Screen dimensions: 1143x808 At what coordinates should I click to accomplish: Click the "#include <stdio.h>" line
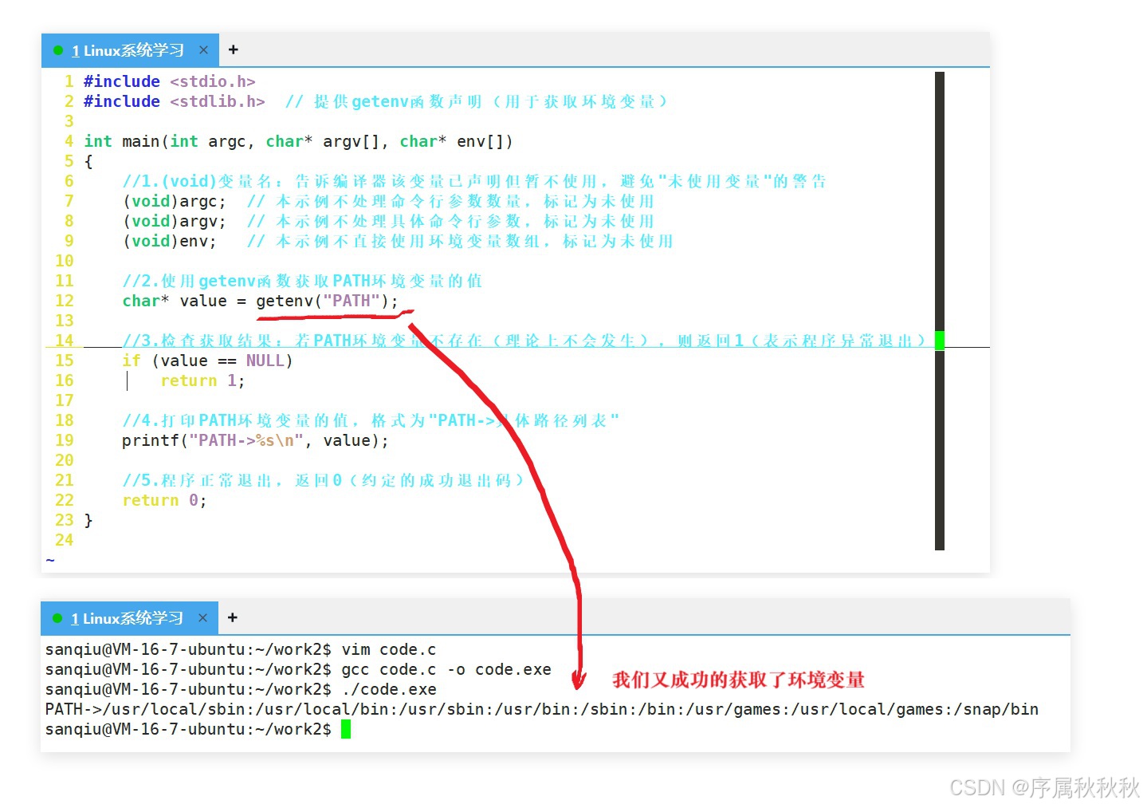click(169, 81)
